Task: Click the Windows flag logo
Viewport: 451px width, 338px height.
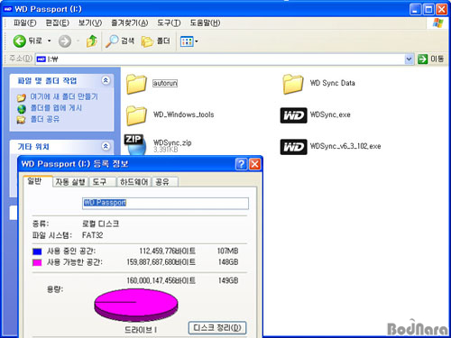Action: pyautogui.click(x=437, y=23)
